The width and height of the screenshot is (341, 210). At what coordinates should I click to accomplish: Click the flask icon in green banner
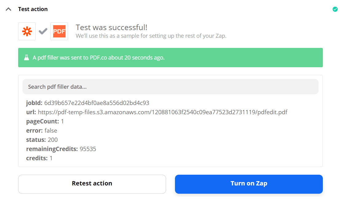(26, 57)
